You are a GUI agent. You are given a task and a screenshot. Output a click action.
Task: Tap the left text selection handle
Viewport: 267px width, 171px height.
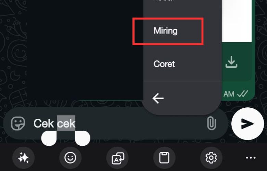pos(49,138)
